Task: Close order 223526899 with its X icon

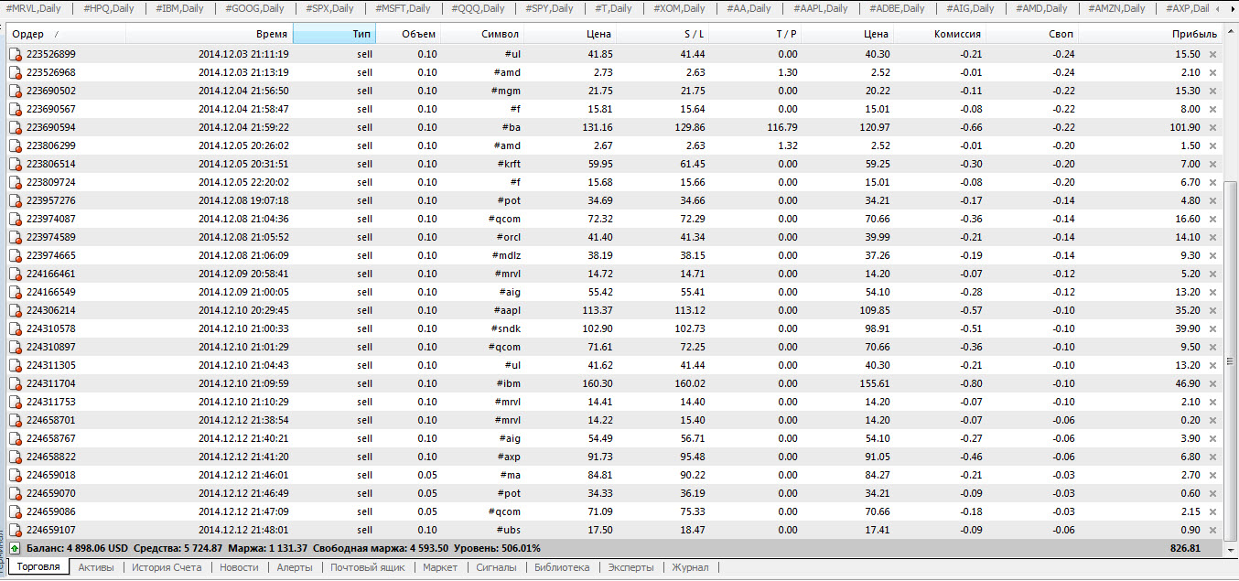Action: click(1213, 54)
